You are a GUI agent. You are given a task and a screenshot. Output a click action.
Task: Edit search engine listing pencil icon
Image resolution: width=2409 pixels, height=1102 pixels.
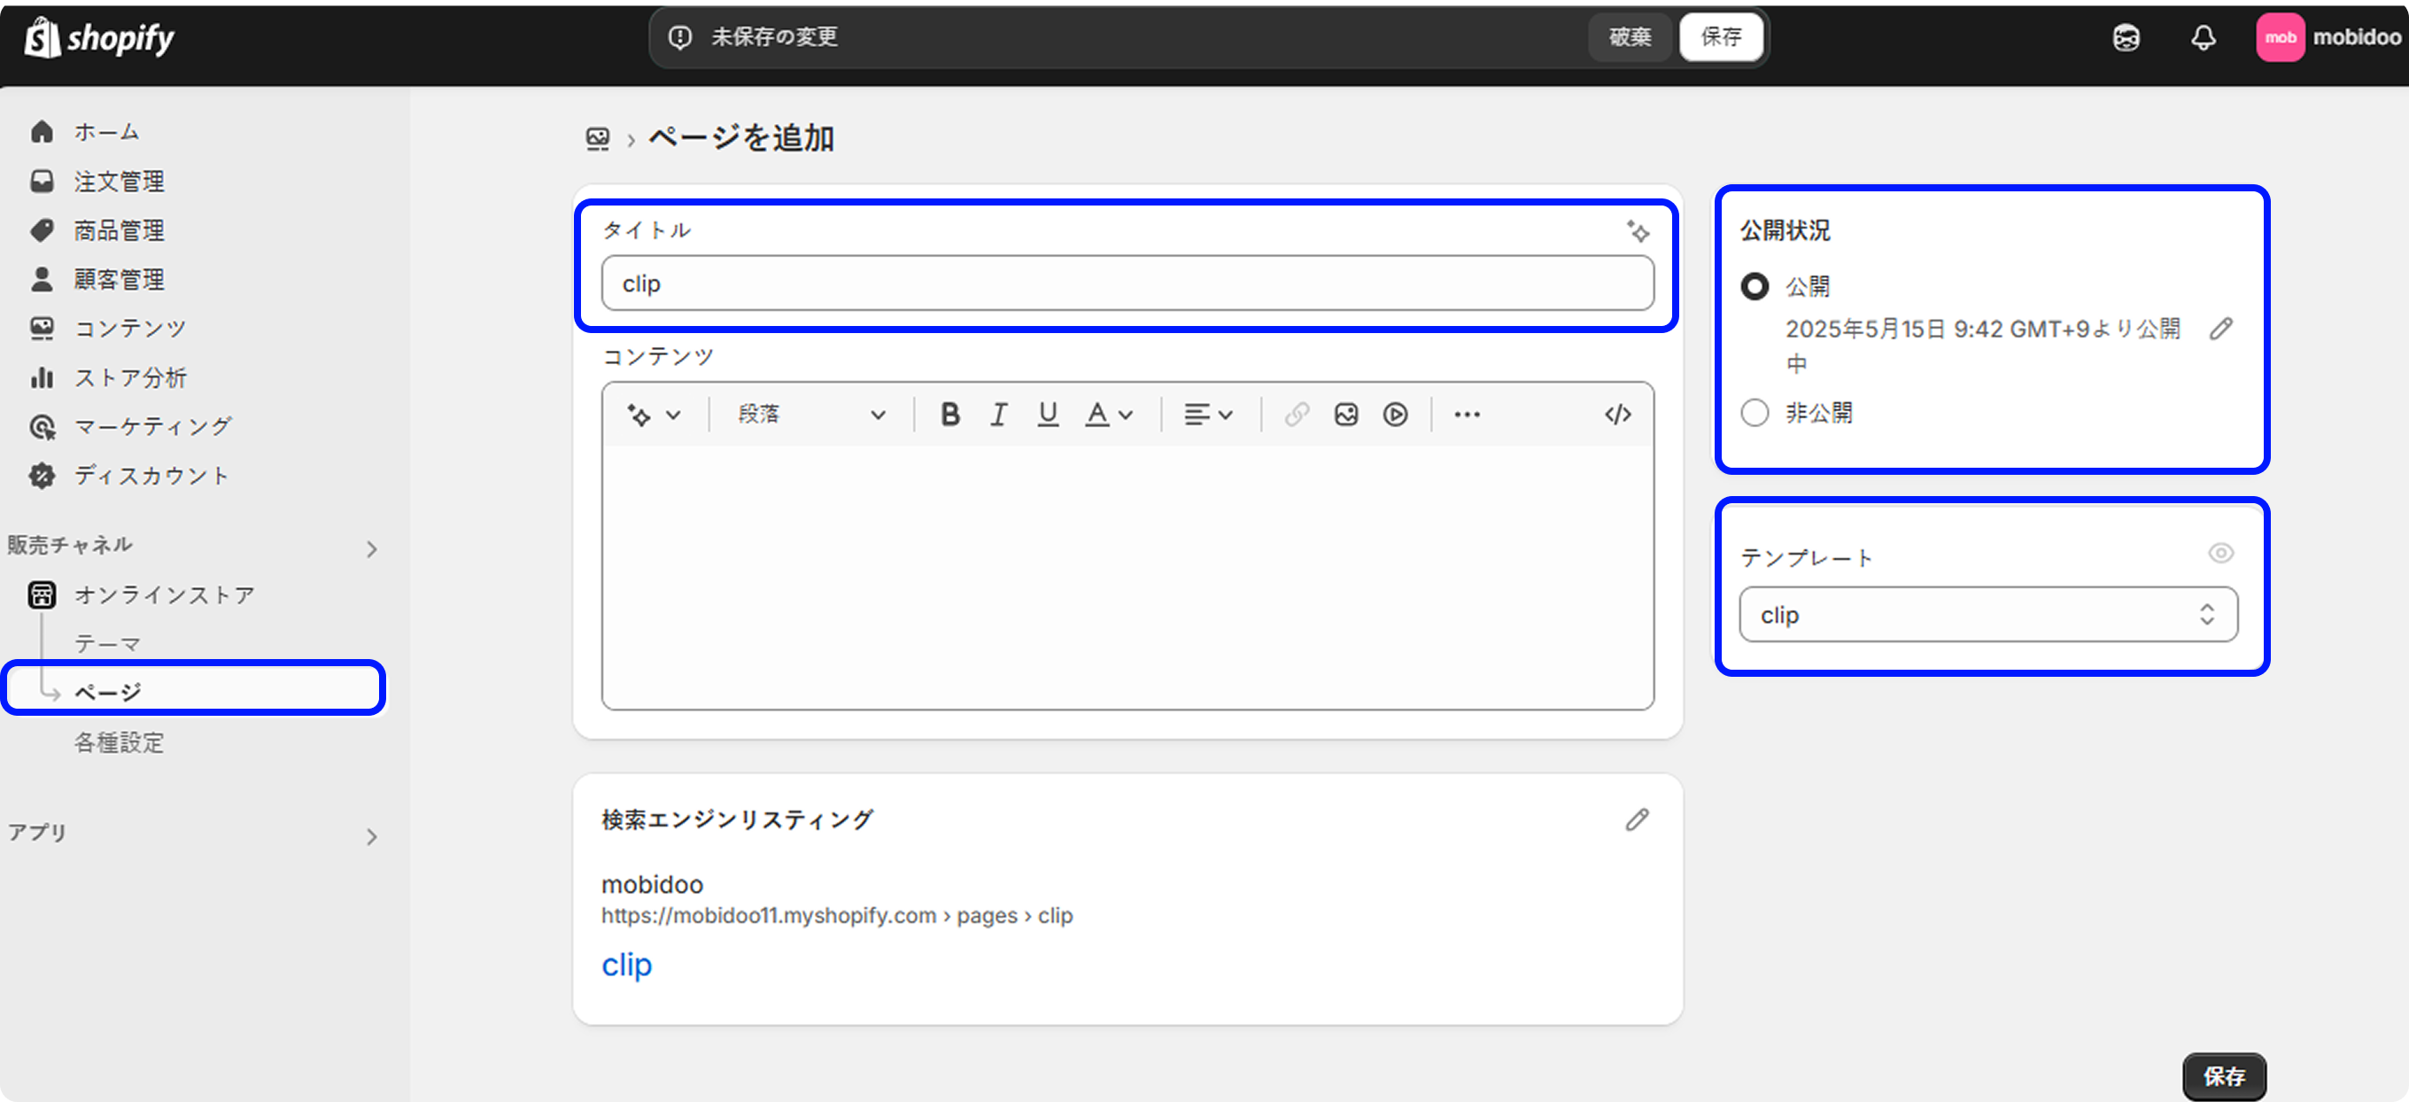1637,819
